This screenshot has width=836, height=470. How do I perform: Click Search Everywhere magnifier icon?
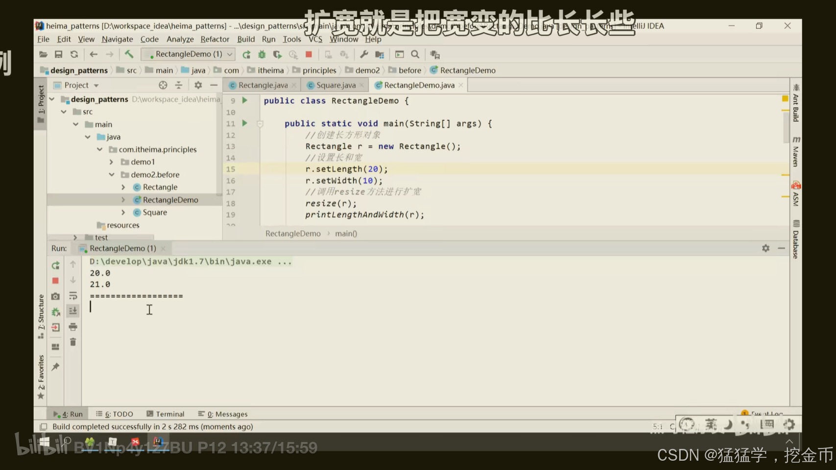coord(415,54)
